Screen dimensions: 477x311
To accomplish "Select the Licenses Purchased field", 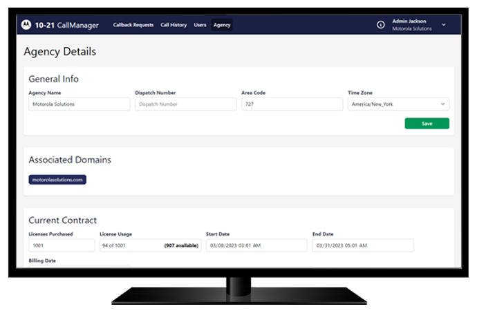I will click(x=62, y=245).
